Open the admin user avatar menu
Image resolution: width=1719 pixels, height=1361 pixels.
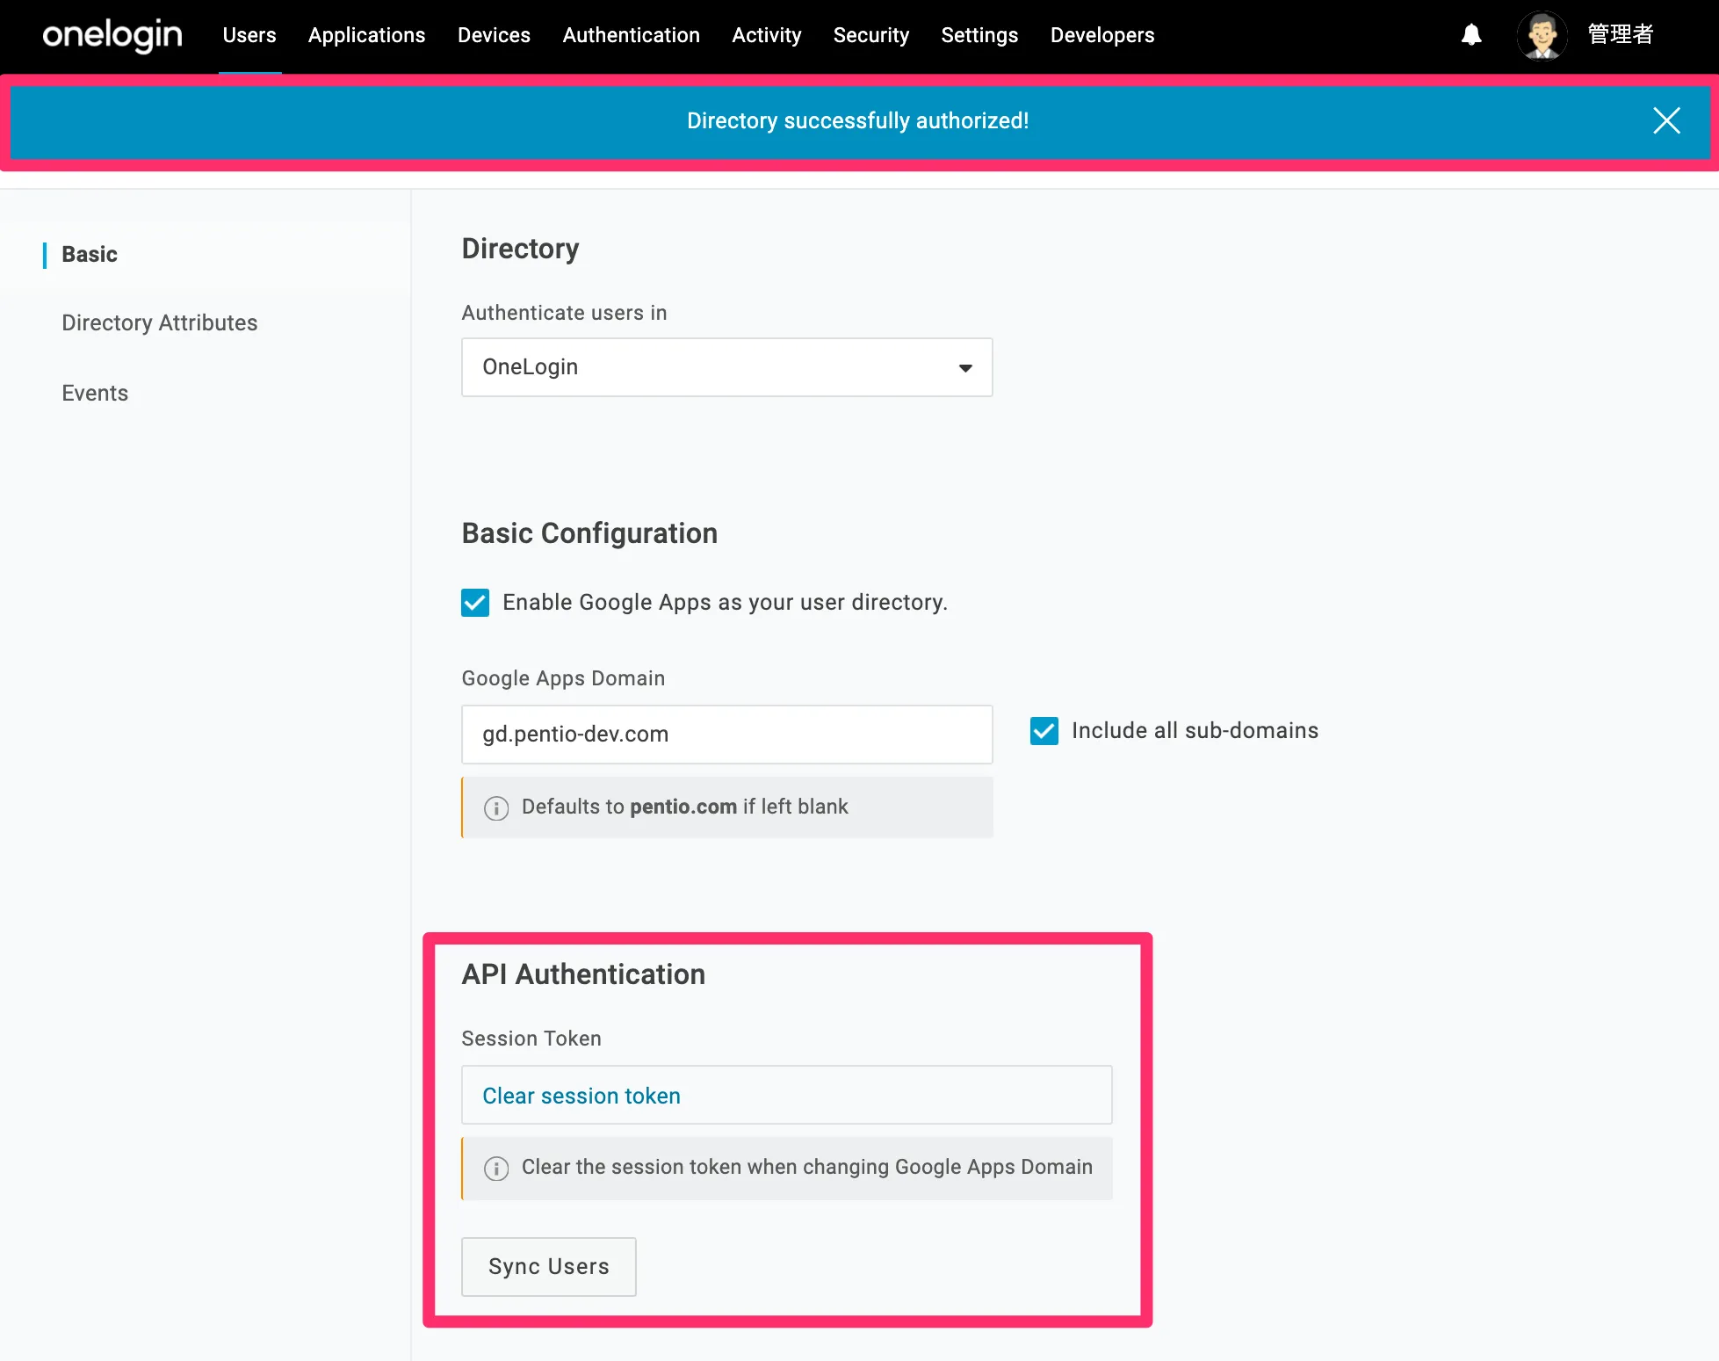pyautogui.click(x=1542, y=35)
